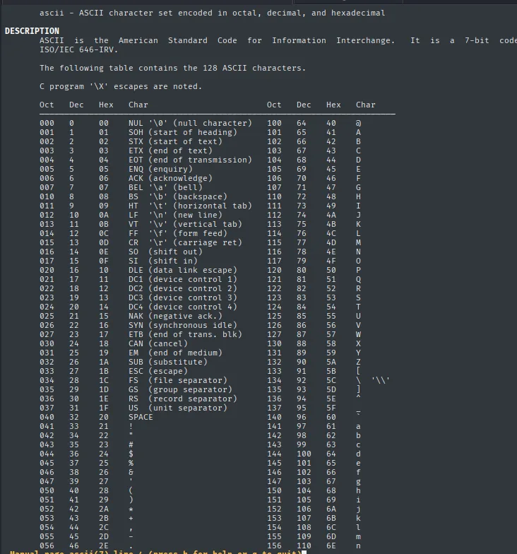
Task: Click the 'Manual page ascii(7)' status line
Action: (155, 553)
